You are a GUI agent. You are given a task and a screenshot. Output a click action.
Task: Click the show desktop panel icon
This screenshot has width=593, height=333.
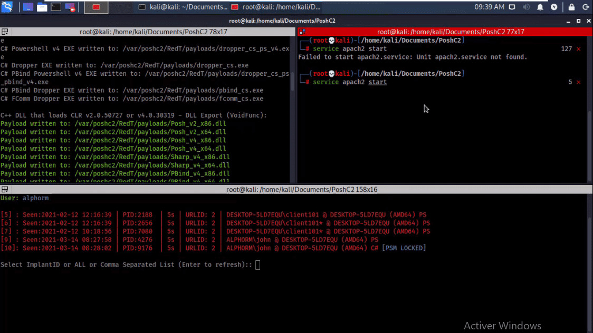[x=28, y=7]
